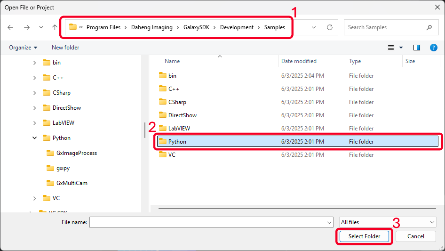Expand the address bar history dropdown
Image resolution: width=445 pixels, height=251 pixels.
pos(314,27)
